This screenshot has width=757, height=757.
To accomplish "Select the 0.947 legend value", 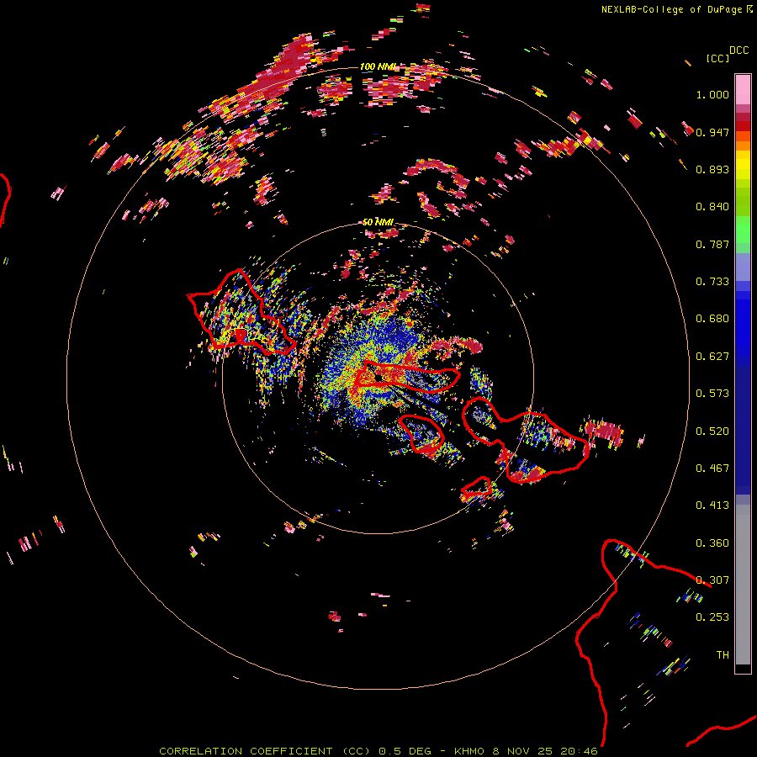I will tap(712, 132).
